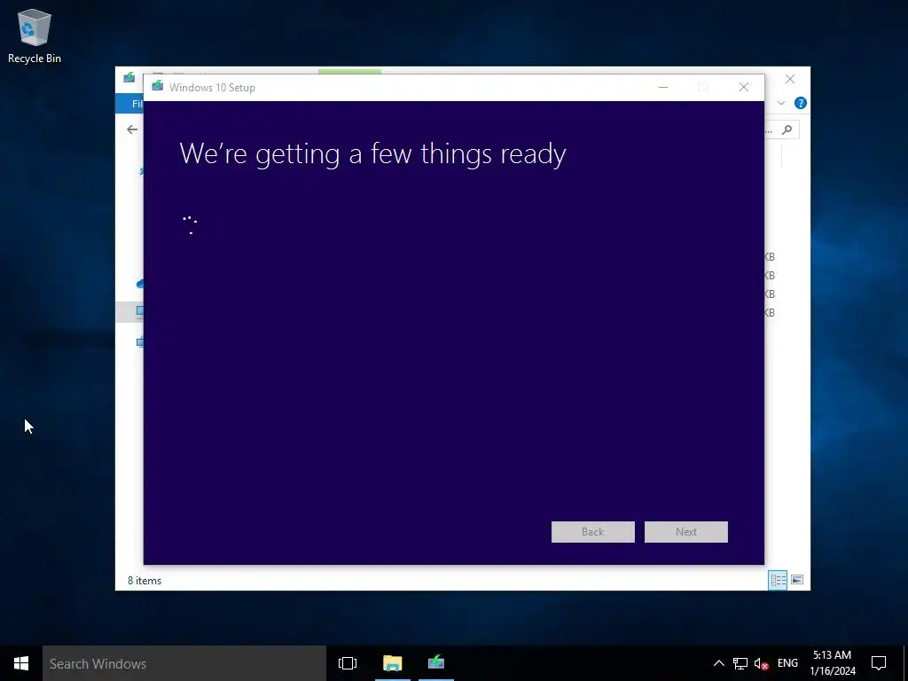Go back using File Explorer arrow
The image size is (908, 681).
pos(132,129)
